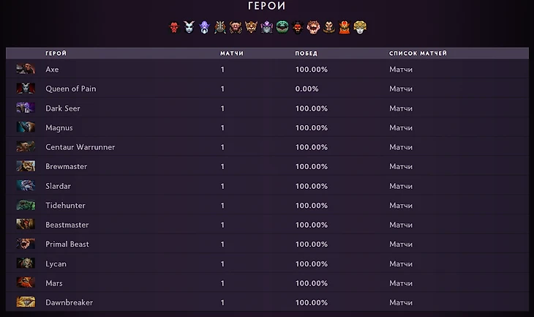
Task: Click the Mars icon in hero strip
Action: 345,27
